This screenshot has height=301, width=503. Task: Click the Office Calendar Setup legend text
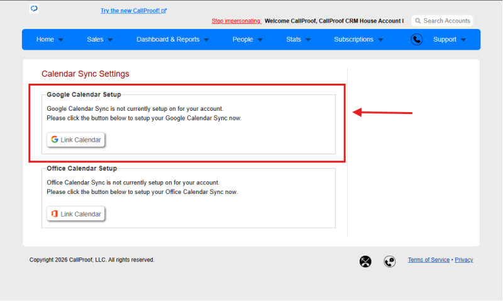pos(82,168)
